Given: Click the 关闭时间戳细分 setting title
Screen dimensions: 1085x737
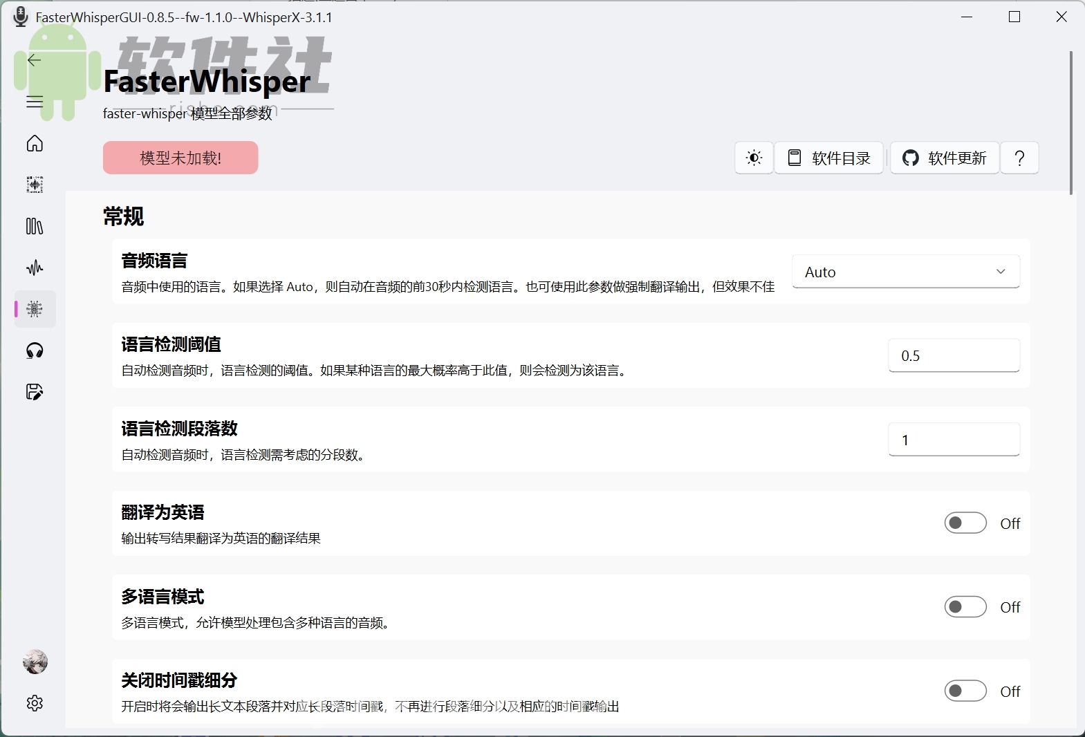Looking at the screenshot, I should pyautogui.click(x=179, y=680).
